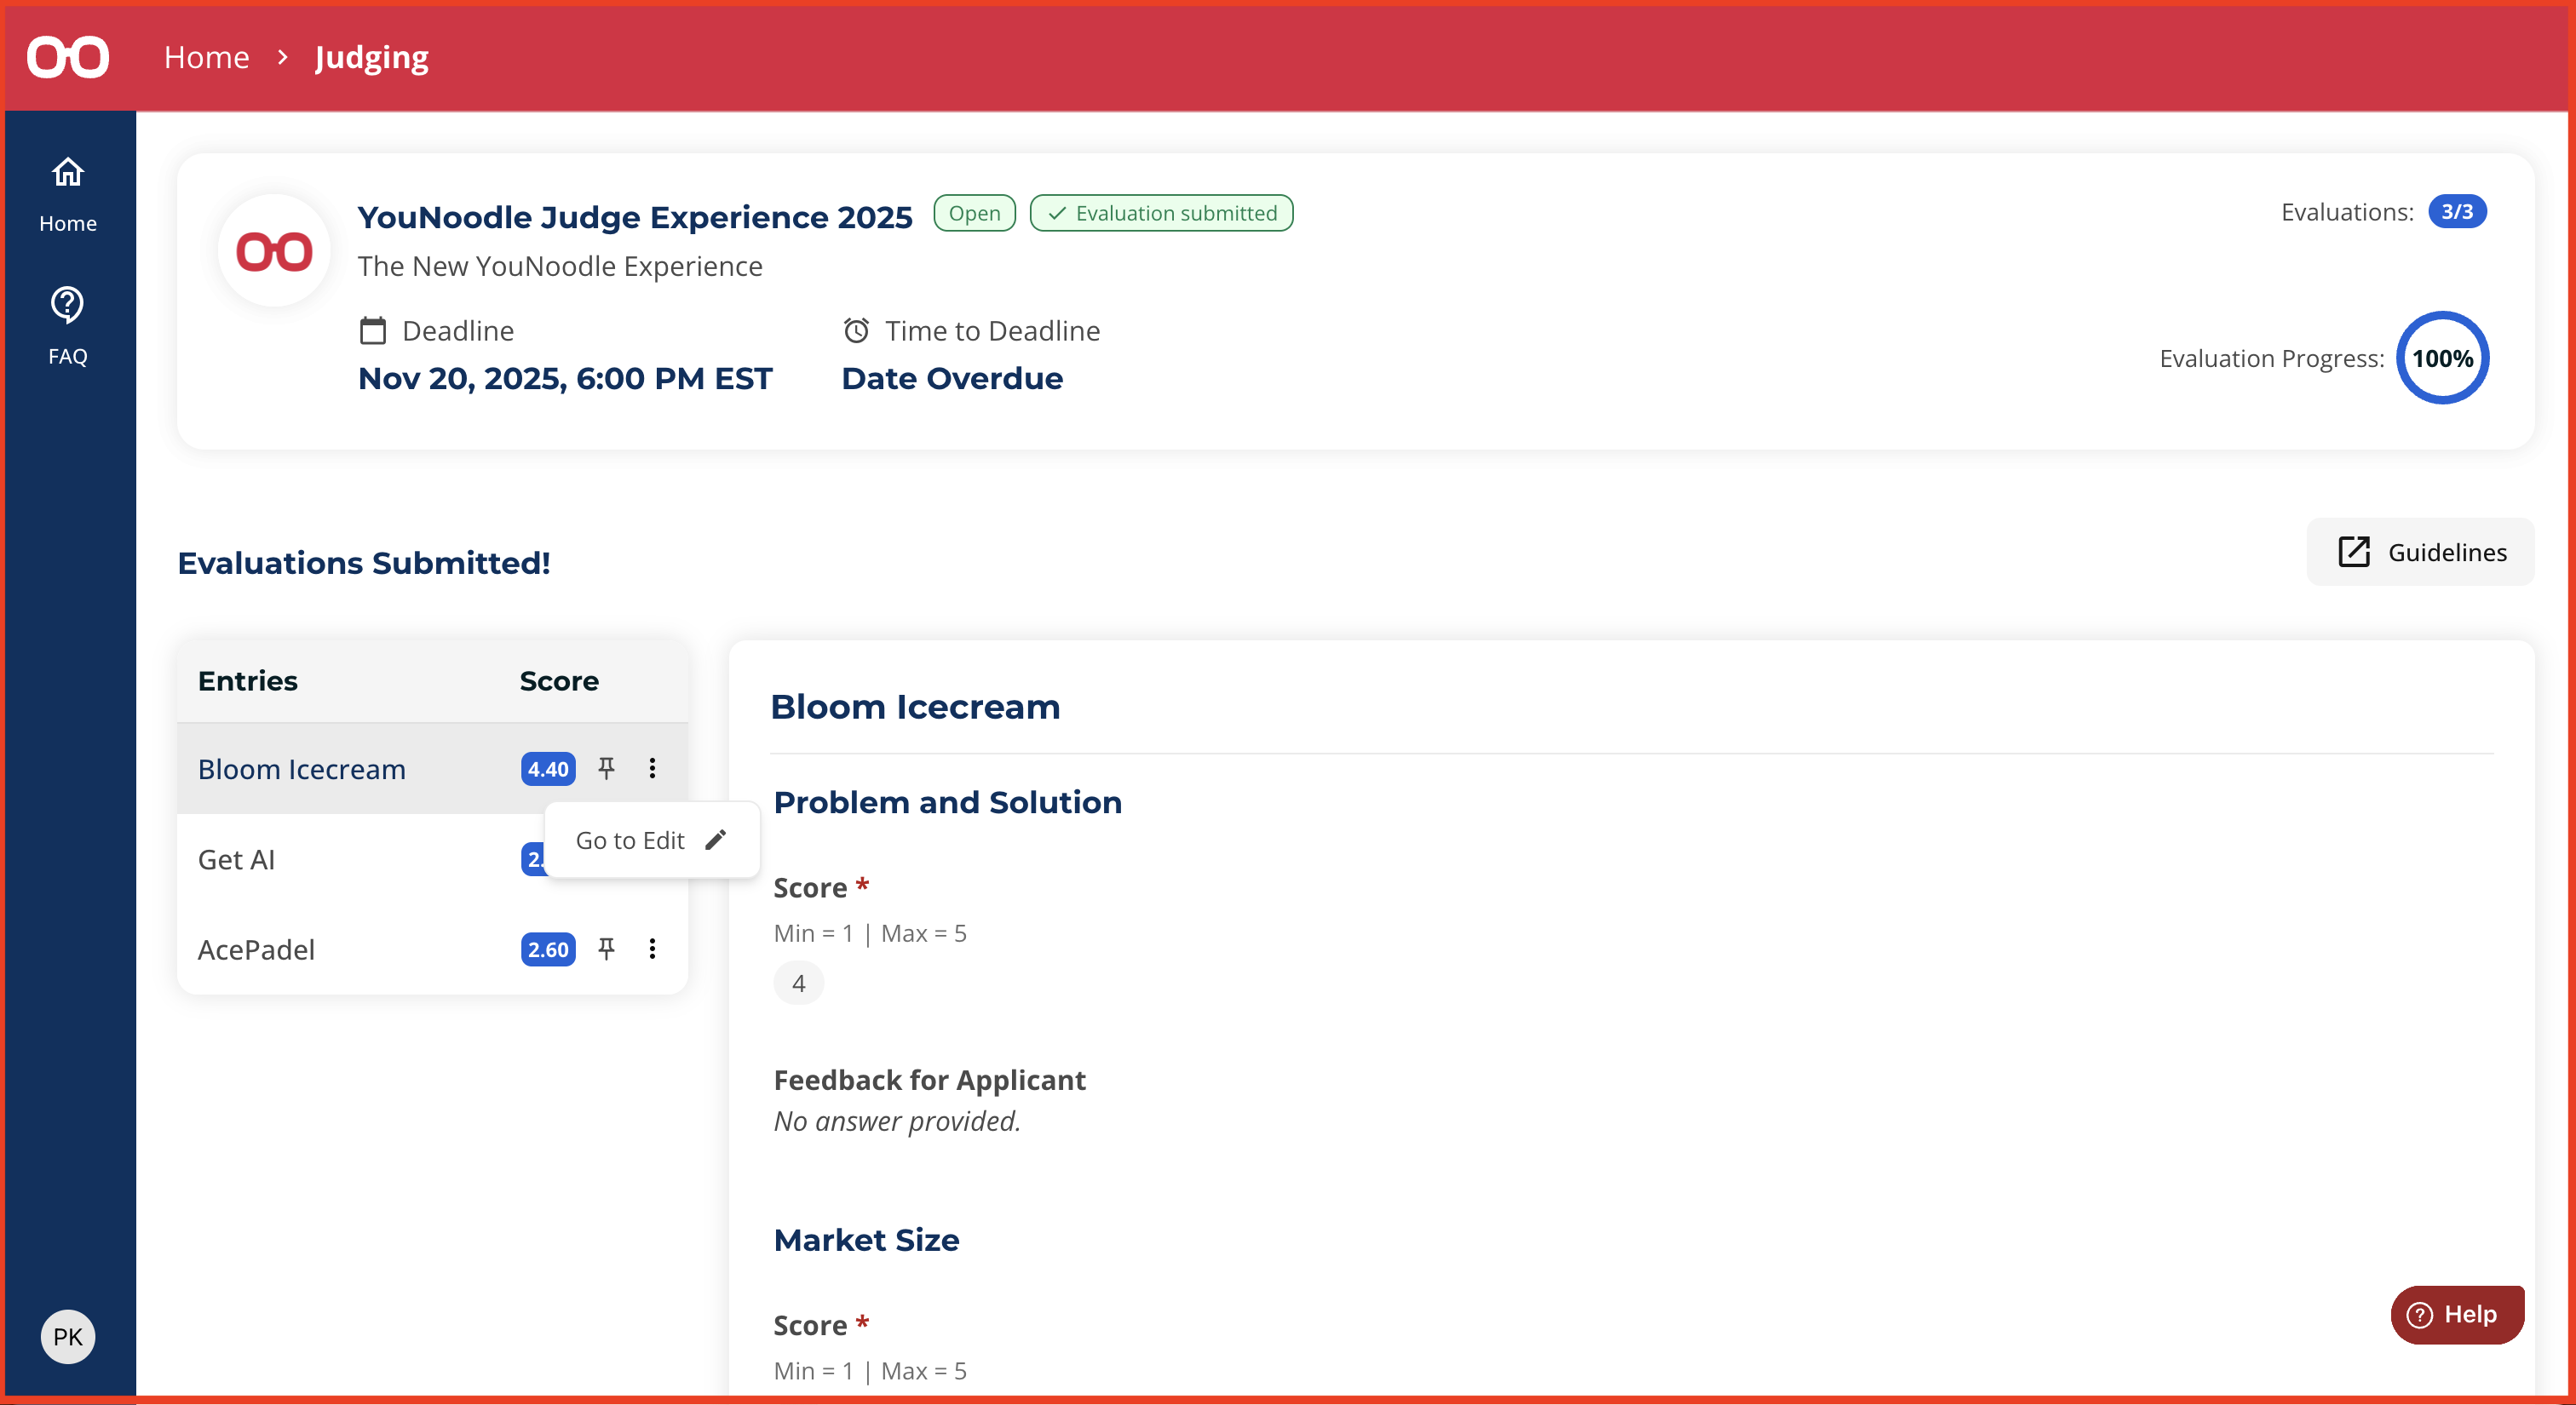This screenshot has height=1405, width=2576.
Task: Pin the AcePadel entry
Action: tap(606, 949)
